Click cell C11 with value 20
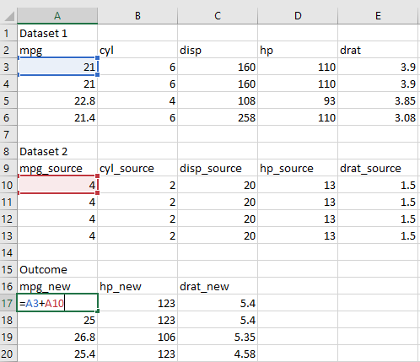 point(218,202)
